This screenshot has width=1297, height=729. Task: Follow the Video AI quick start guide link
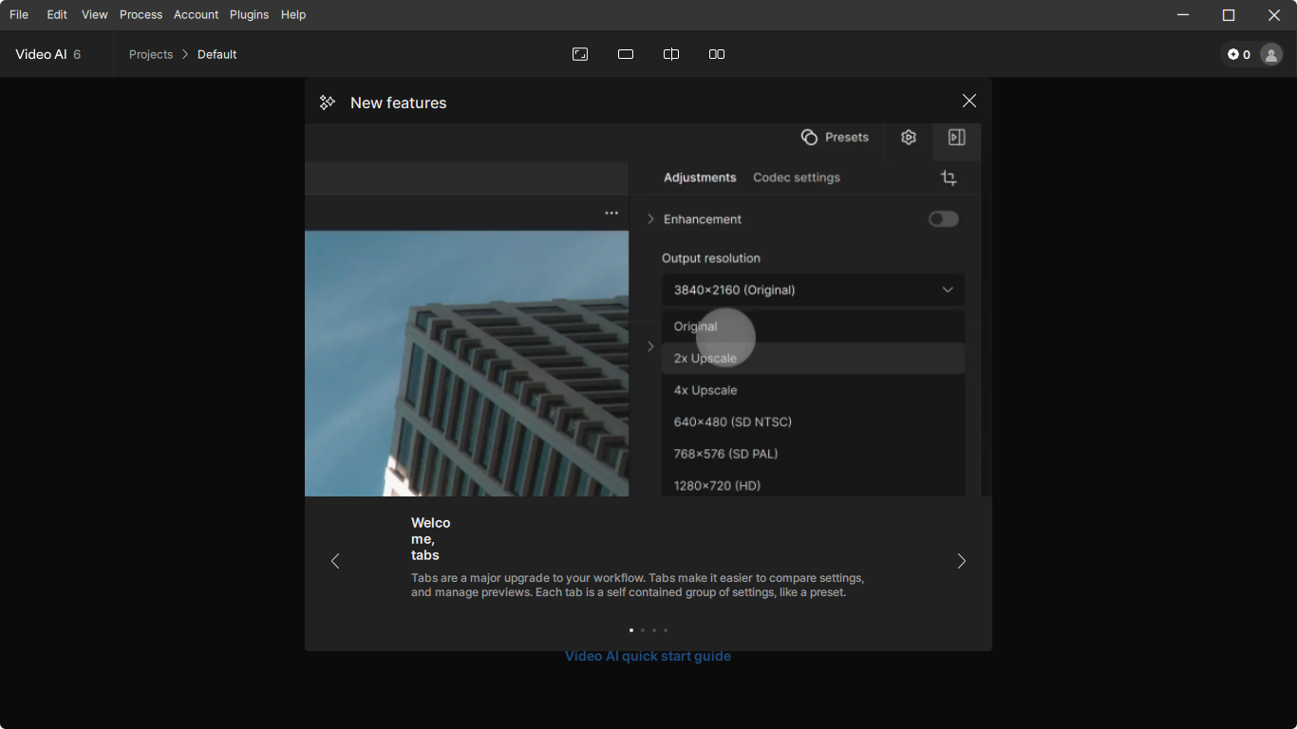click(x=648, y=655)
